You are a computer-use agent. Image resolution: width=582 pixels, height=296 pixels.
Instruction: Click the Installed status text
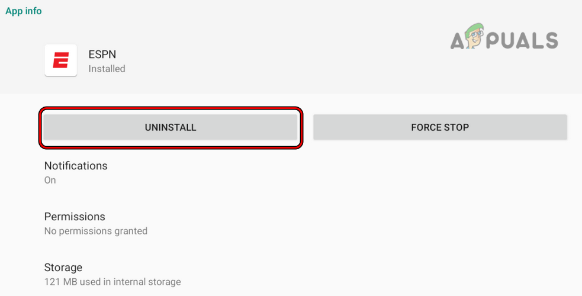pyautogui.click(x=107, y=69)
